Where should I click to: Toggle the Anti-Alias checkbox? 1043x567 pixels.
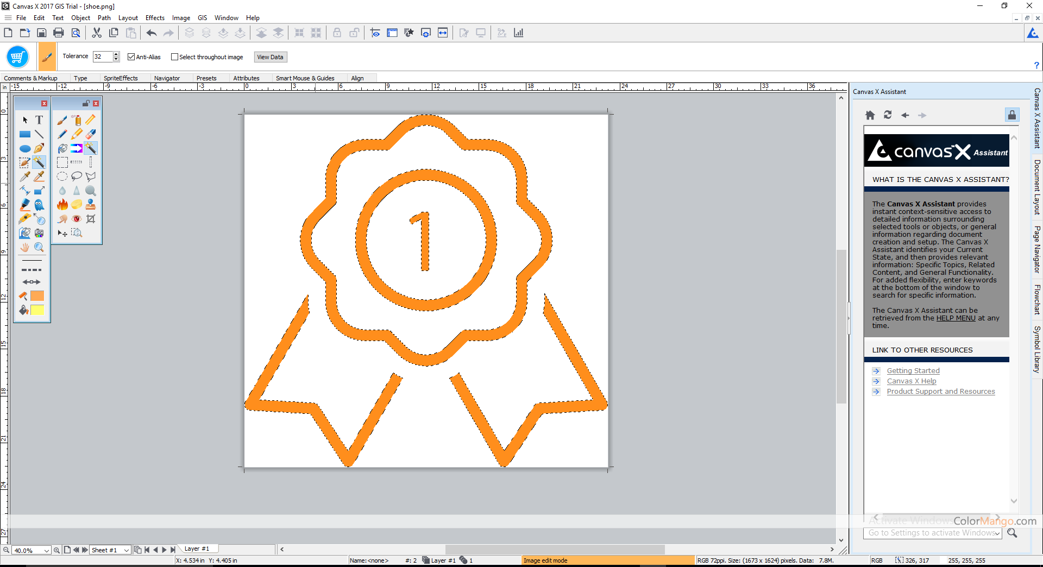point(131,57)
